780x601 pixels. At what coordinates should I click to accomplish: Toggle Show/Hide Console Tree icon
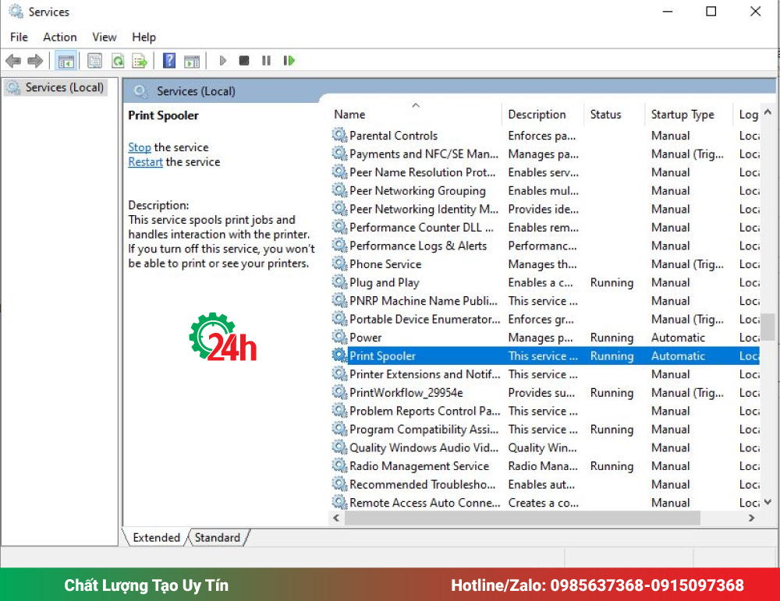click(66, 61)
